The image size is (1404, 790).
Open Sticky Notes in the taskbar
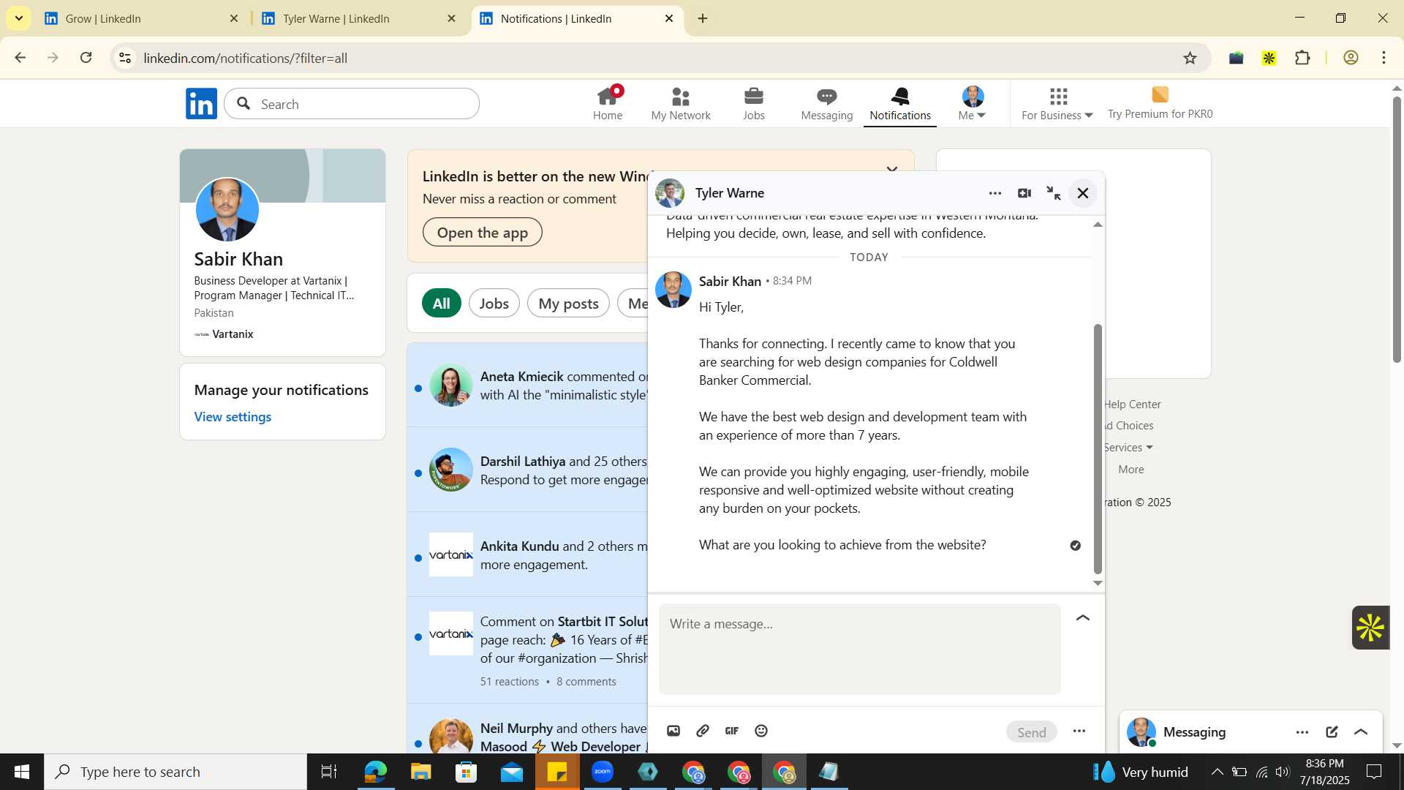tap(557, 772)
